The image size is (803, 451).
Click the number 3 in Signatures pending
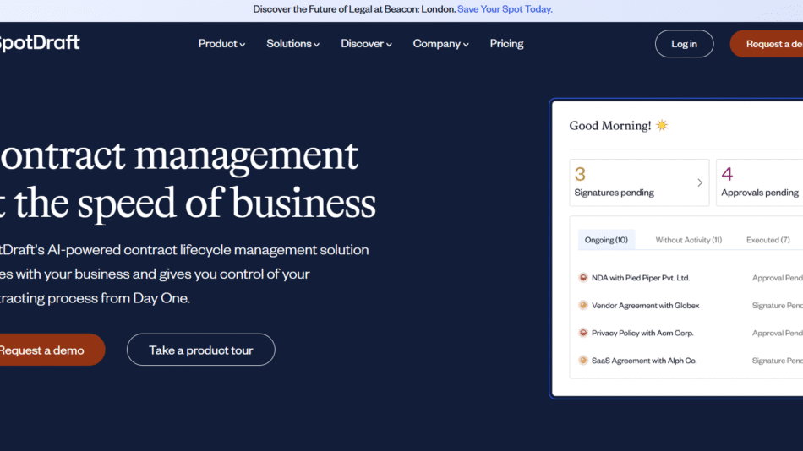[x=580, y=174]
